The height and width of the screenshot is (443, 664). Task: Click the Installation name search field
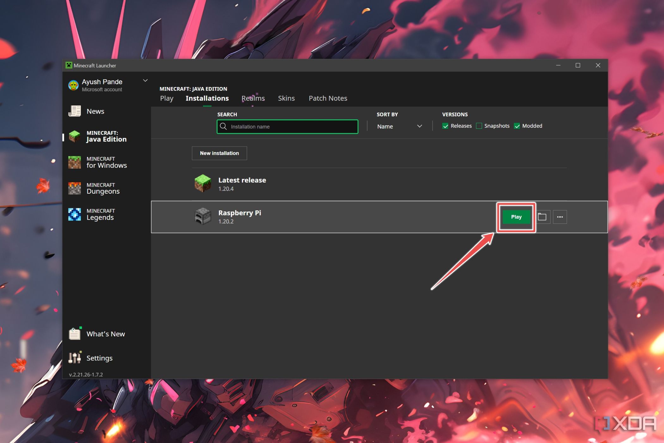[x=288, y=127]
